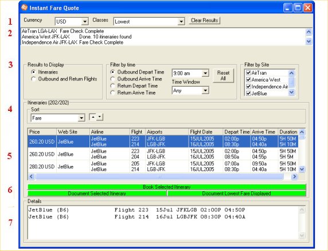The width and height of the screenshot is (328, 251).
Task: Click the sort ascending arrow button
Action: 93,117
